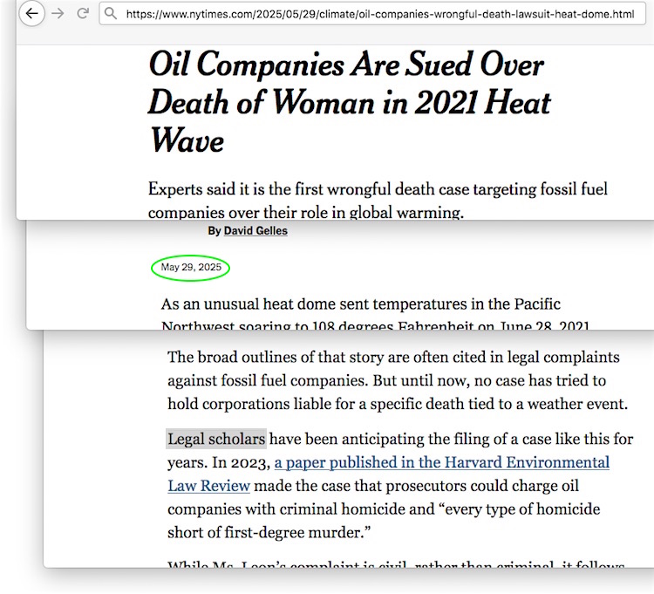The height and width of the screenshot is (594, 654).
Task: Click the paragraph starting "The broad outlines"
Action: coord(392,358)
